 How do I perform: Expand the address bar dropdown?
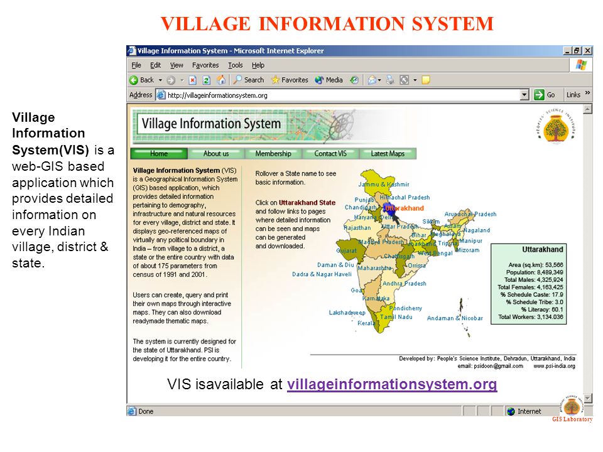(524, 95)
